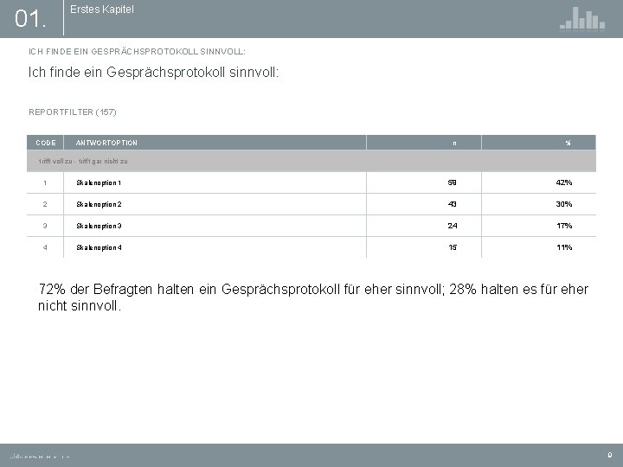Click the REPORTFILTER (157) label
The image size is (623, 467).
pos(73,112)
